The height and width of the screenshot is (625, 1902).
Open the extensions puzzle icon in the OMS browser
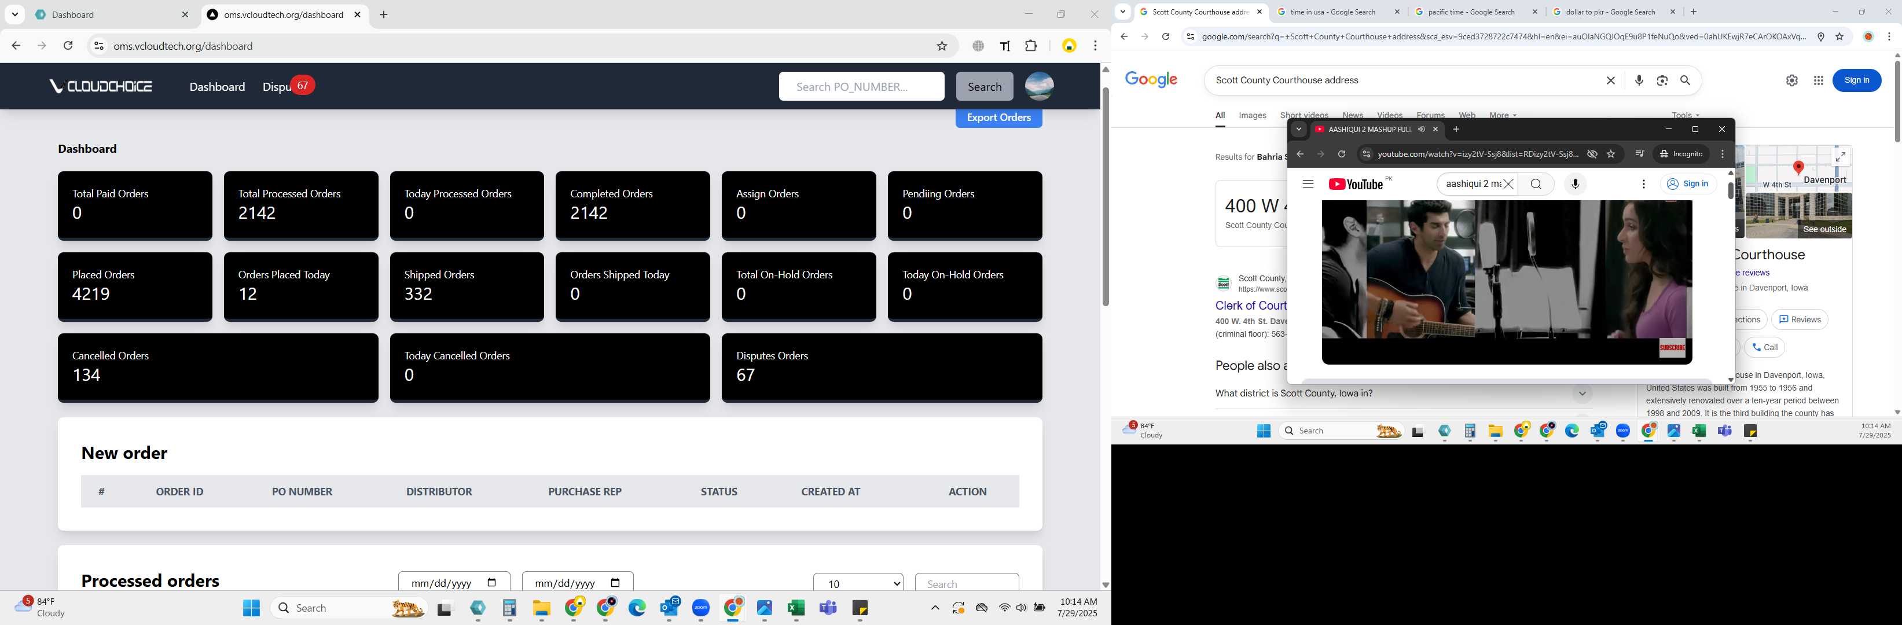coord(1031,46)
